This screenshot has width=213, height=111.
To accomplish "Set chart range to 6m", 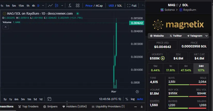I will point(17,99).
